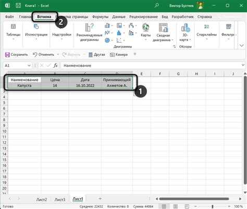Open the Сводная диаграмма dropdown arrow

pyautogui.click(x=172, y=40)
